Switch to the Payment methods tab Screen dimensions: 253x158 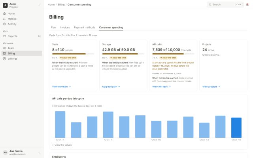pyautogui.click(x=84, y=27)
